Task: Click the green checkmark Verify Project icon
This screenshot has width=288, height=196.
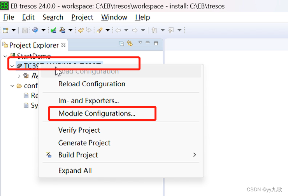Action: pyautogui.click(x=53, y=30)
